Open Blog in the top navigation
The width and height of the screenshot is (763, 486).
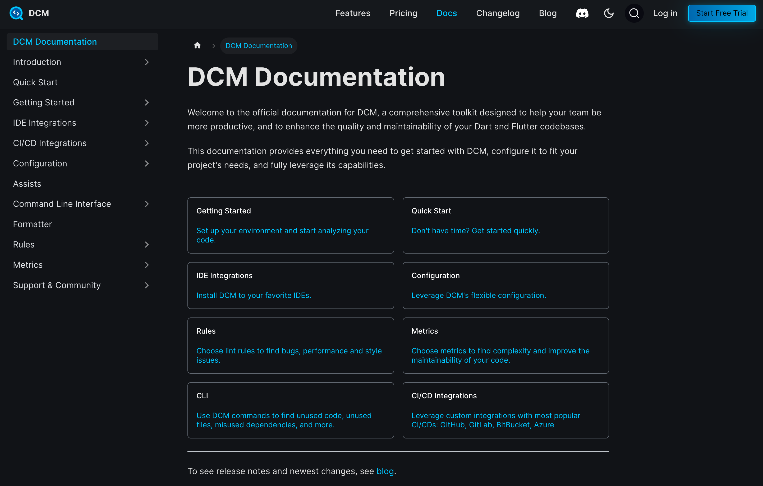tap(548, 13)
